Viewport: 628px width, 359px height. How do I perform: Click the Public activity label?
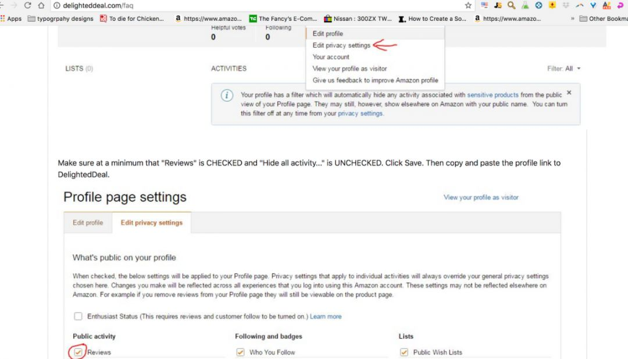point(94,336)
